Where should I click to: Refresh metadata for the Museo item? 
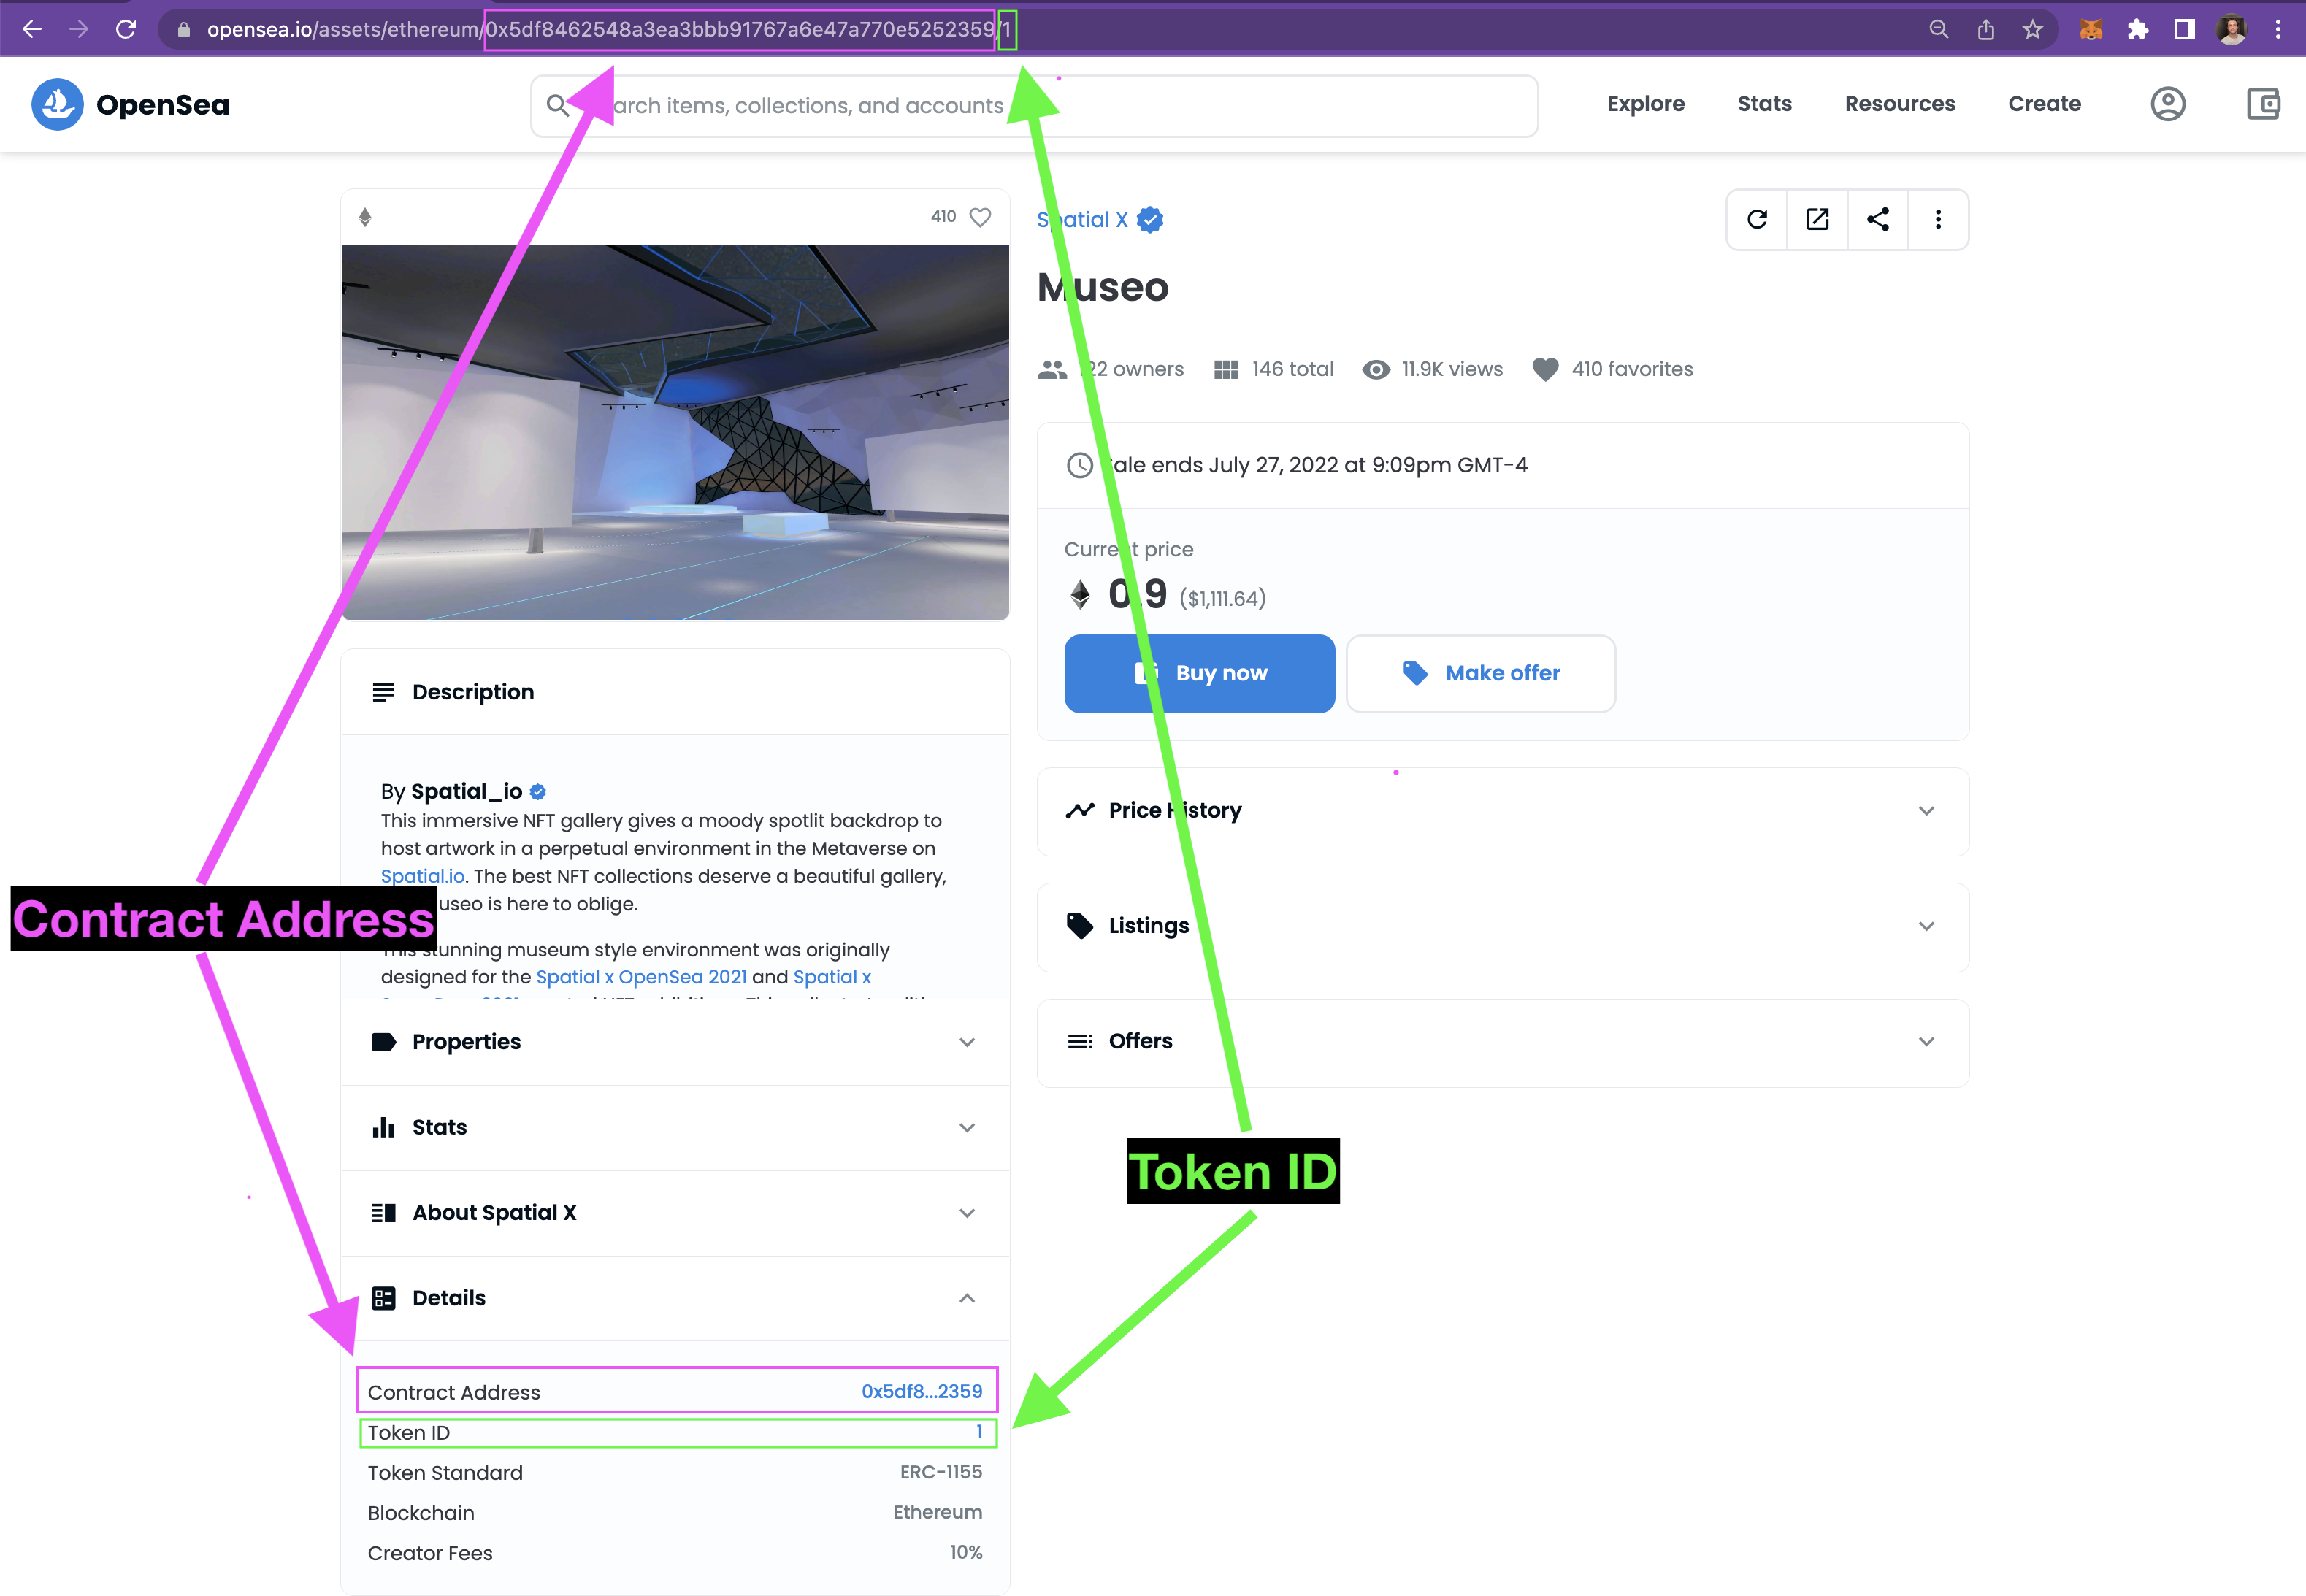click(x=1757, y=219)
